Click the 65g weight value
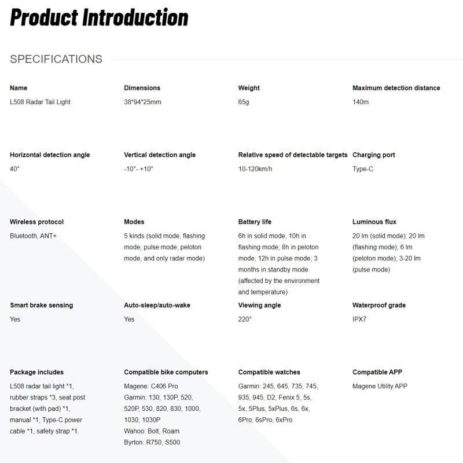 click(244, 102)
